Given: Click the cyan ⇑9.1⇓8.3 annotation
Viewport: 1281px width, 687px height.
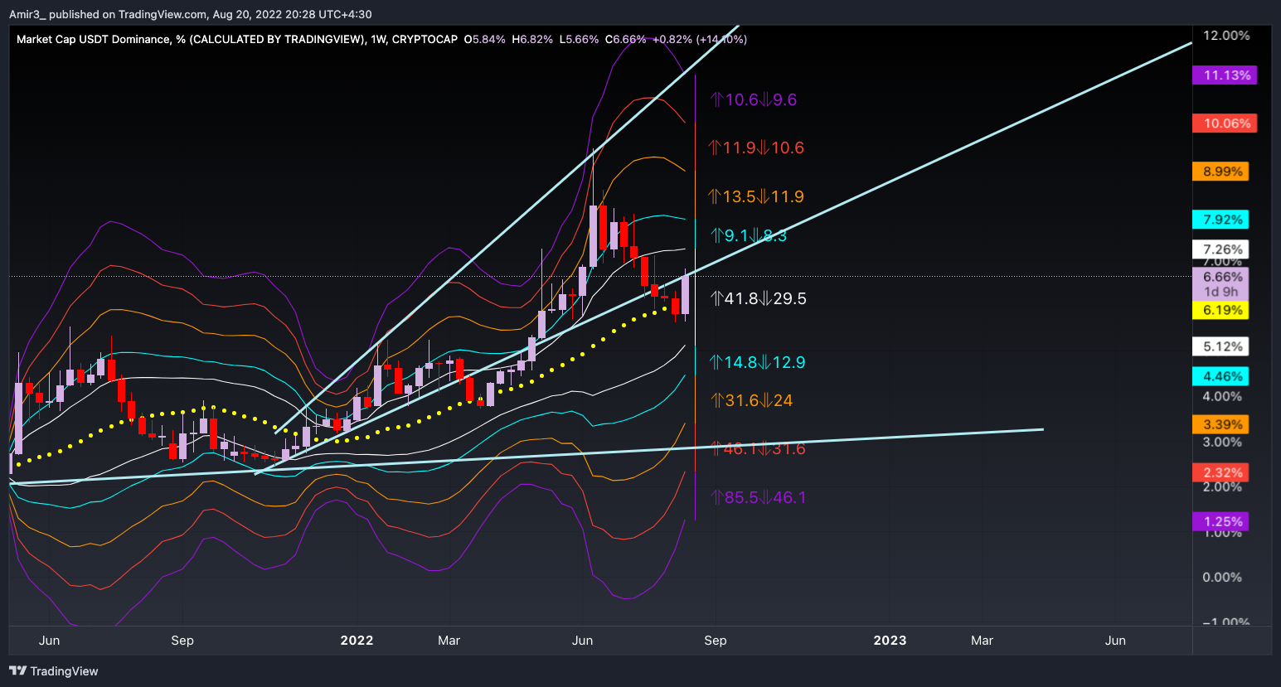Looking at the screenshot, I should (749, 236).
